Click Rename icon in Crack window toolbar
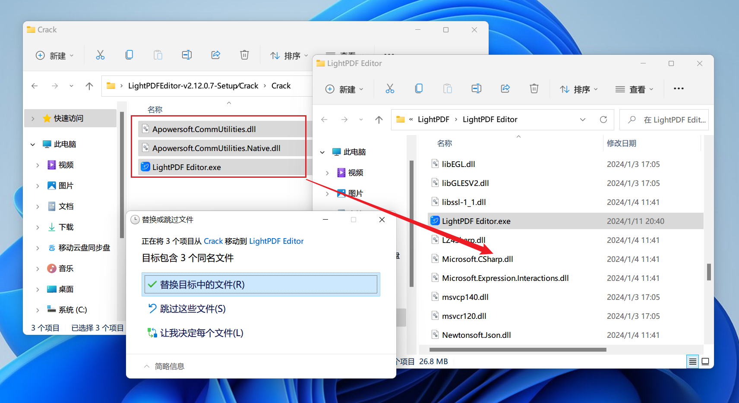 click(x=187, y=55)
